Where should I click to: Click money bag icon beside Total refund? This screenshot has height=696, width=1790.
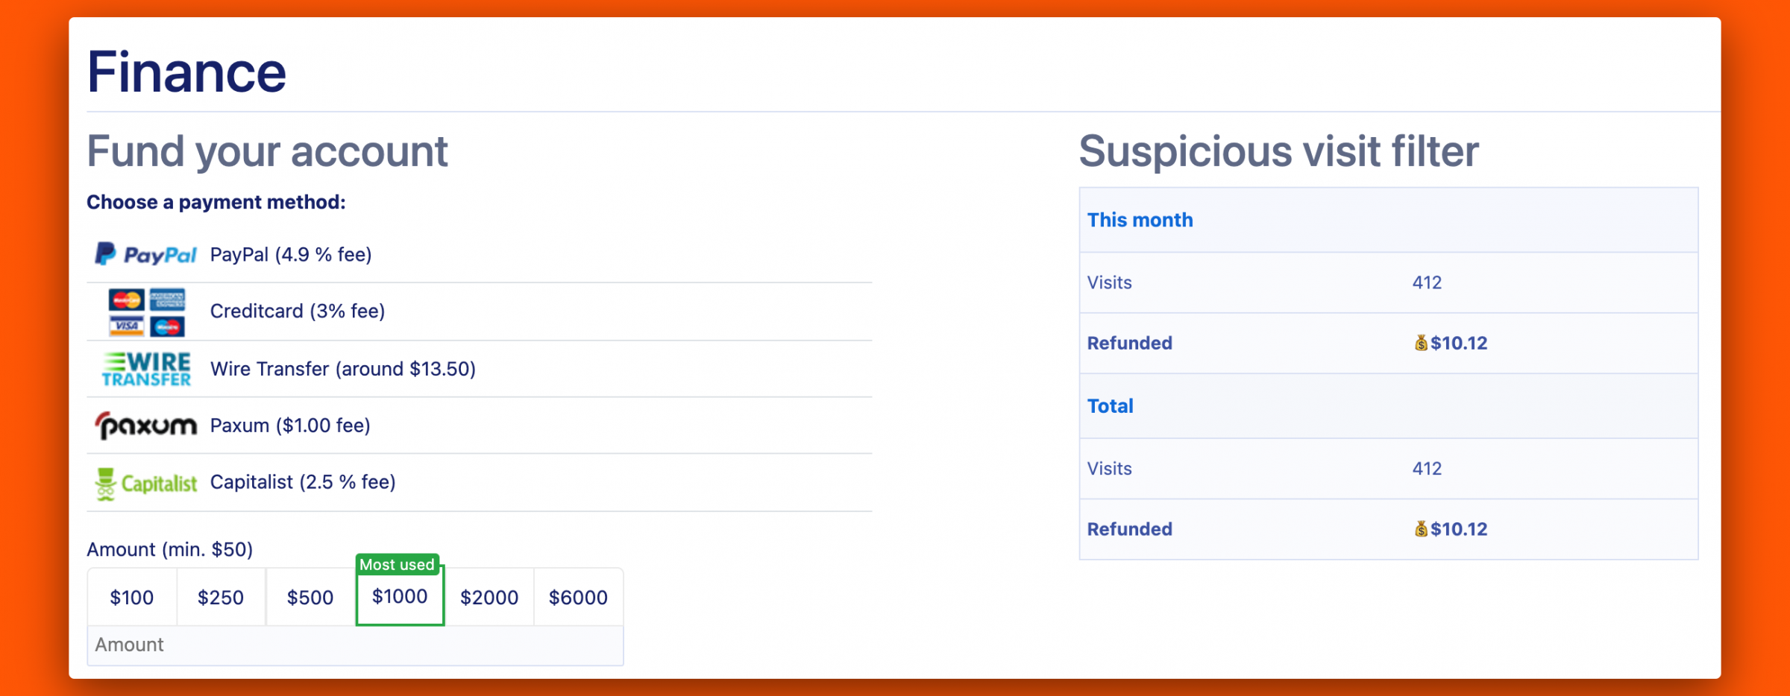1421,529
